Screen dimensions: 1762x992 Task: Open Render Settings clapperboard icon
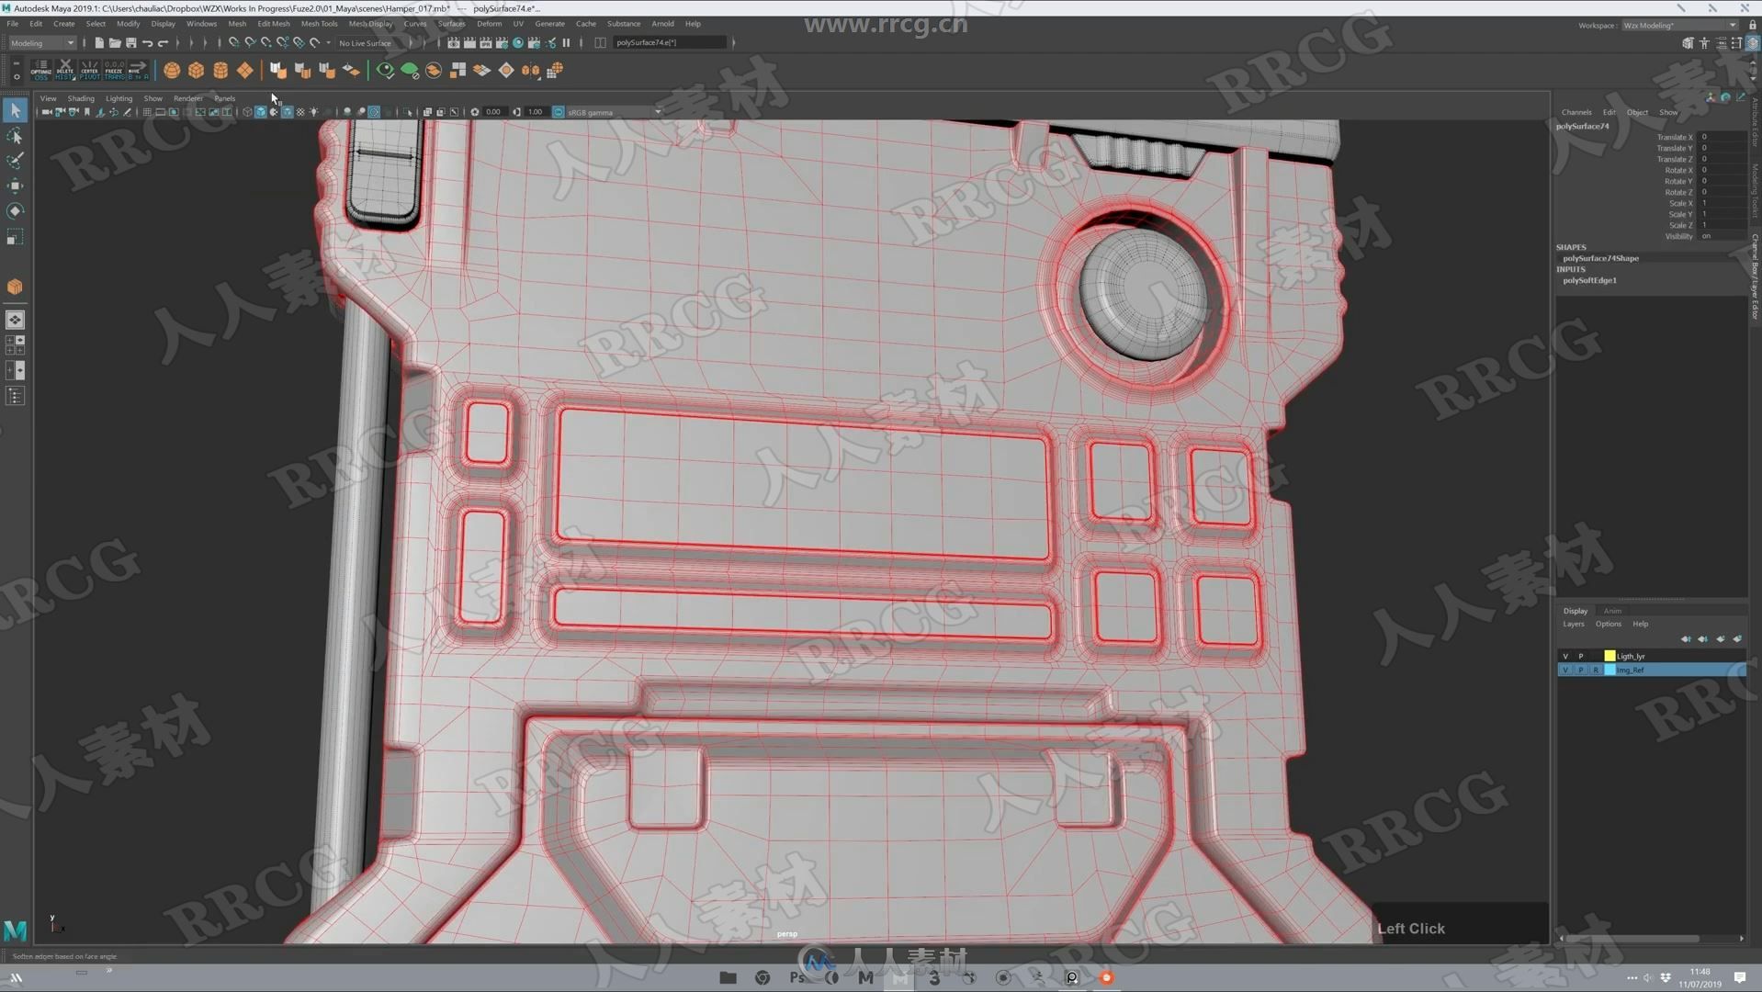point(502,42)
